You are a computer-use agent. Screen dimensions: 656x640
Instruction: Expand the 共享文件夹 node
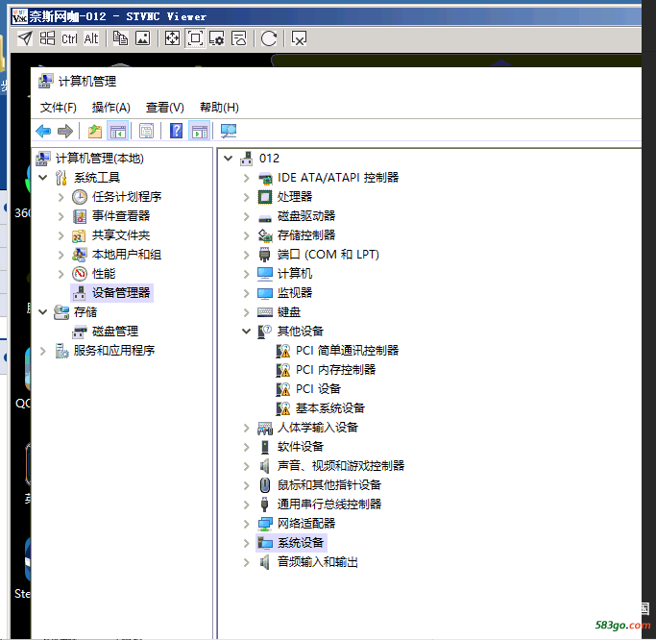[x=61, y=235]
